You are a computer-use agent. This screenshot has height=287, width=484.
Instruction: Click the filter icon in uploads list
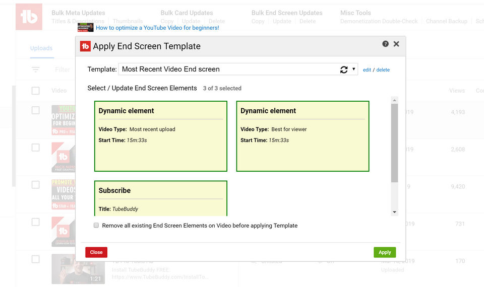[35, 69]
